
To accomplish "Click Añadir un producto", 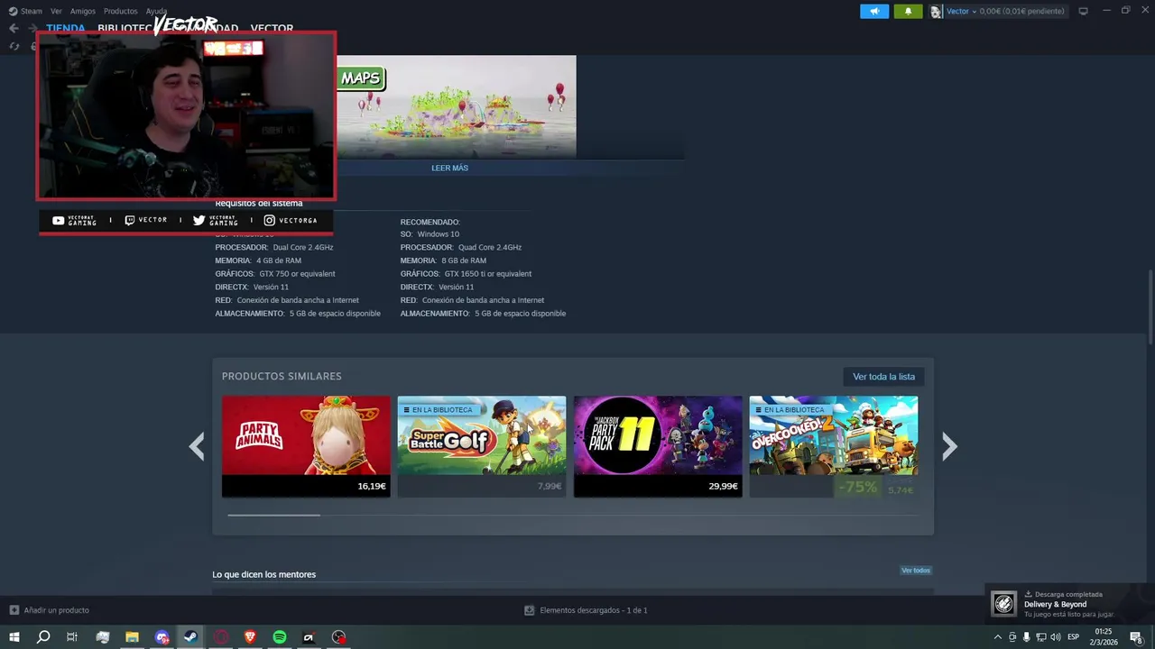I will (50, 610).
